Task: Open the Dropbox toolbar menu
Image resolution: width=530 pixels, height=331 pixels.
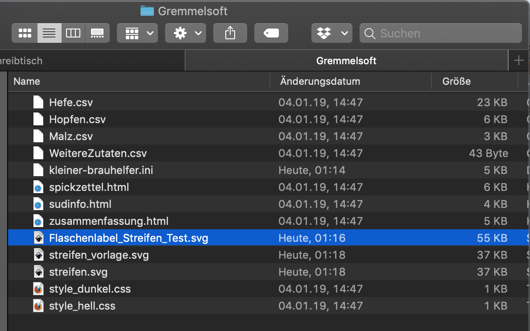Action: [331, 33]
